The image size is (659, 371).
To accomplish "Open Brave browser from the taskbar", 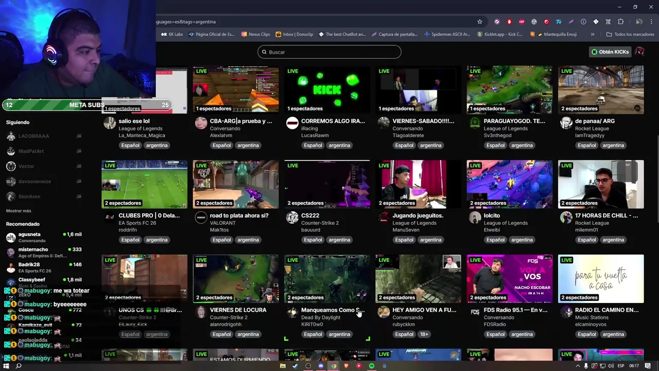I will [346, 366].
